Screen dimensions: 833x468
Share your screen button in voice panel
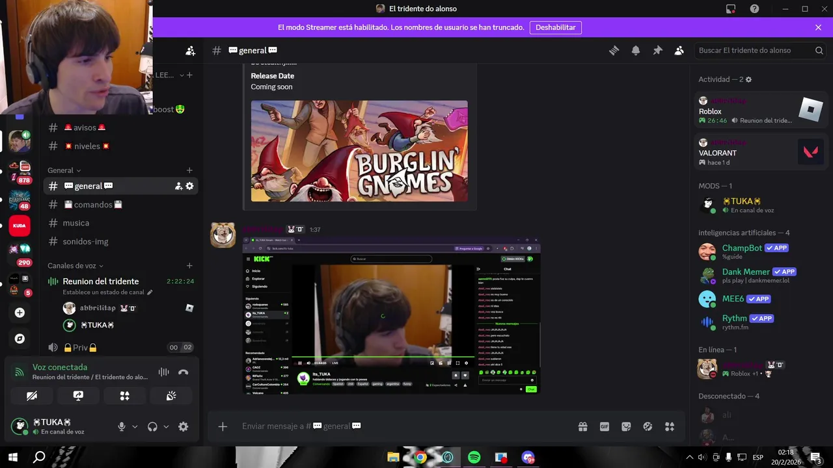click(x=78, y=395)
